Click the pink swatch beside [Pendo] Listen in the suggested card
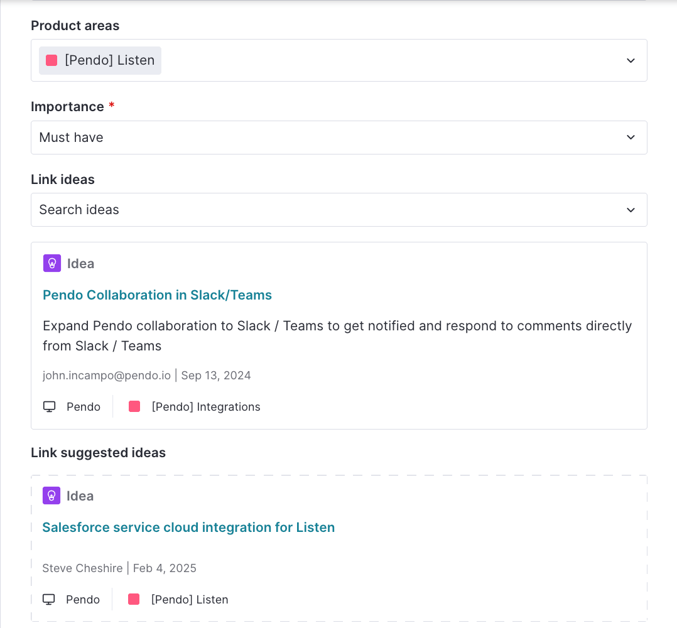 134,599
